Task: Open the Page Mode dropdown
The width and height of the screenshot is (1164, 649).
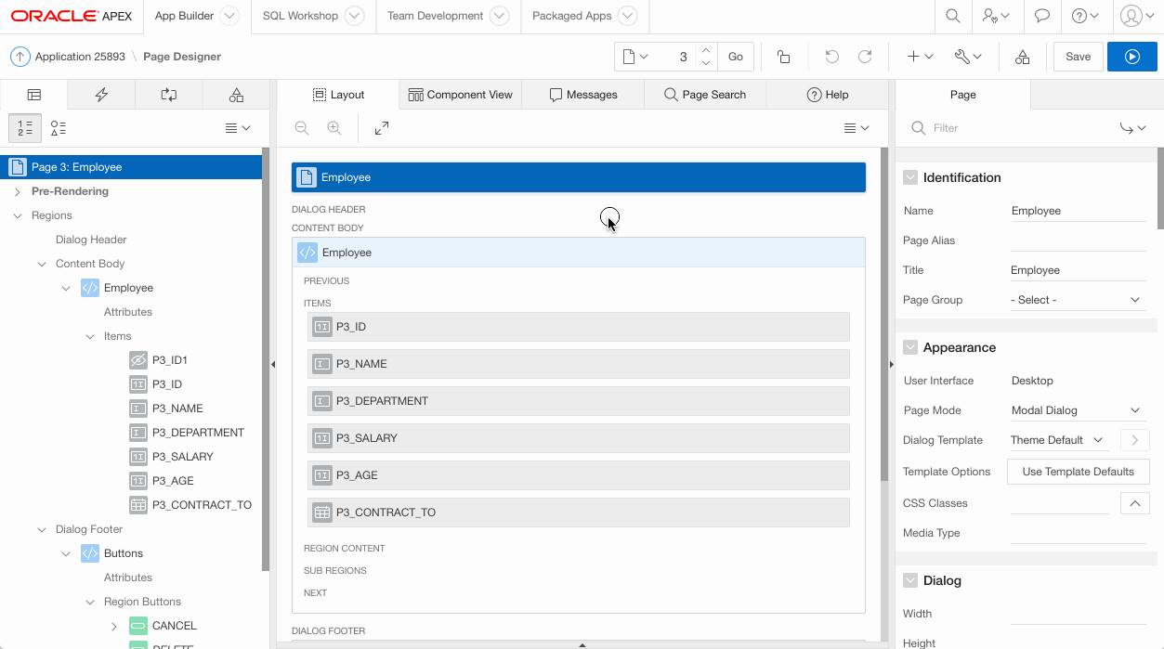Action: coord(1077,410)
